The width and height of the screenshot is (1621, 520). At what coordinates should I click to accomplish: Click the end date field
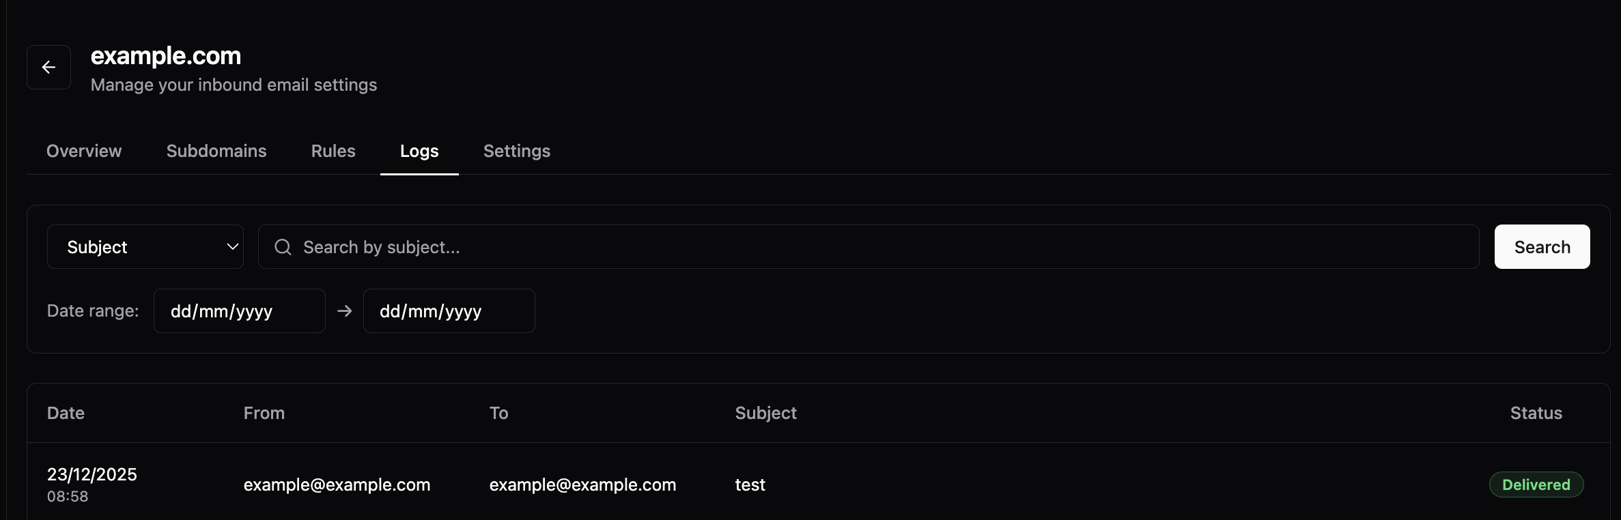coord(449,311)
